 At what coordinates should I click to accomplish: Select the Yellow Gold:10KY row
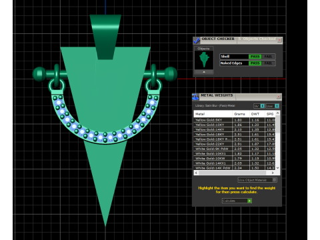click(x=235, y=125)
